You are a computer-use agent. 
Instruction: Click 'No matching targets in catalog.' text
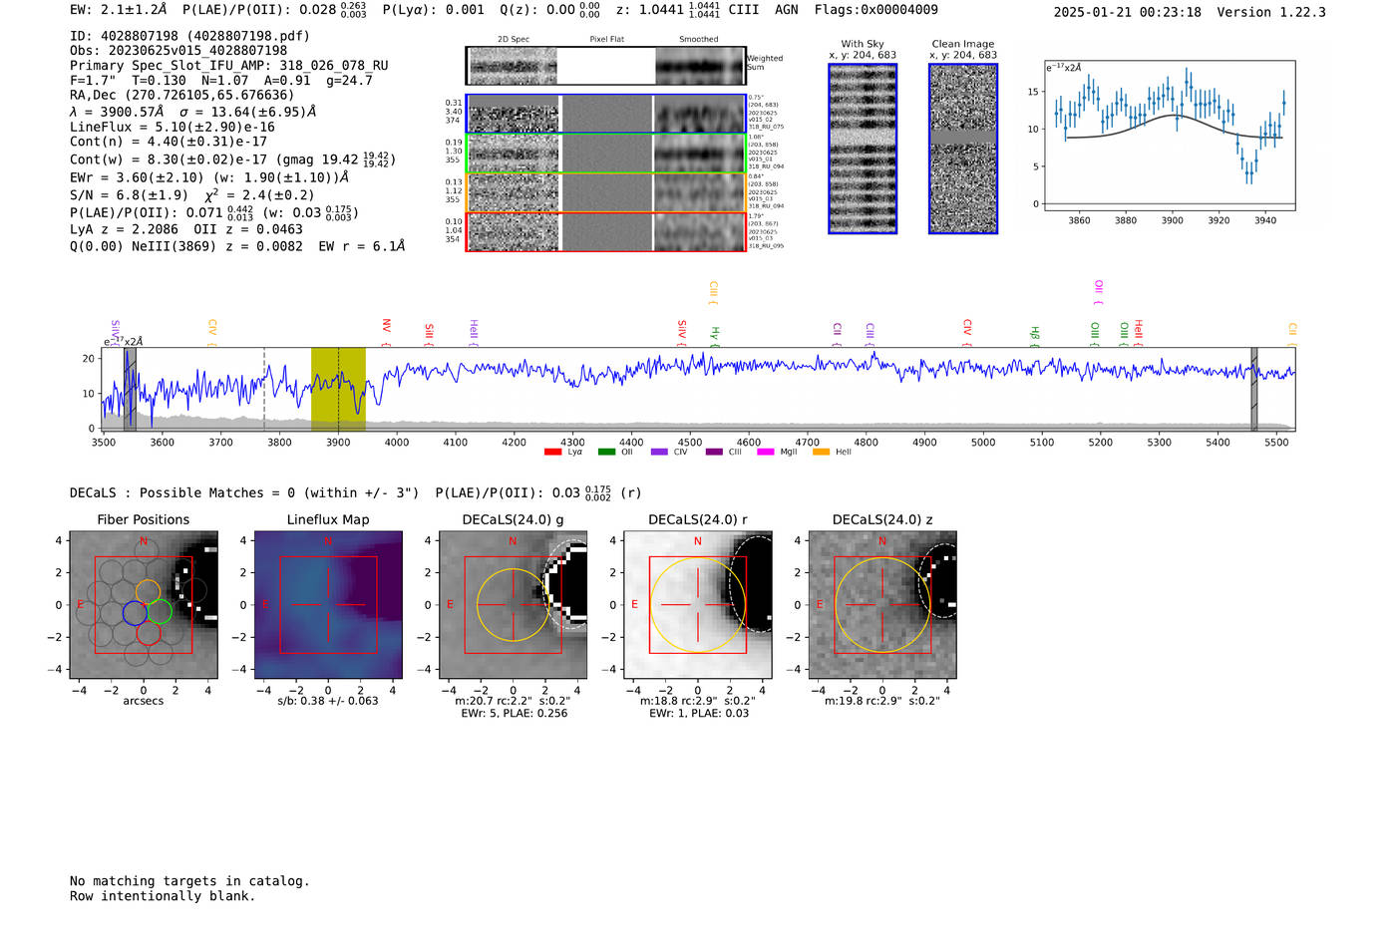pos(189,880)
